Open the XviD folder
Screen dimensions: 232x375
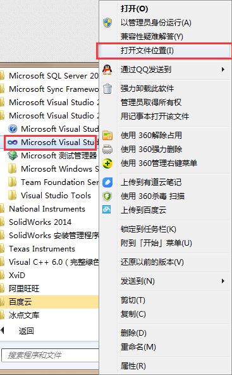[x=49, y=276]
